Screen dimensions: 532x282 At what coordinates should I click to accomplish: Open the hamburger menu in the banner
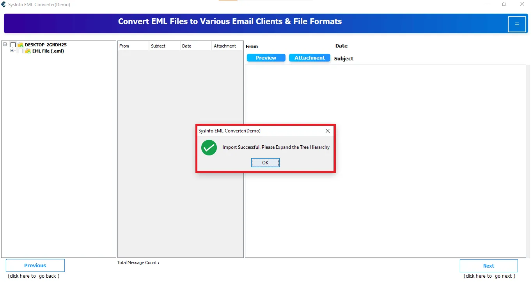click(x=517, y=24)
